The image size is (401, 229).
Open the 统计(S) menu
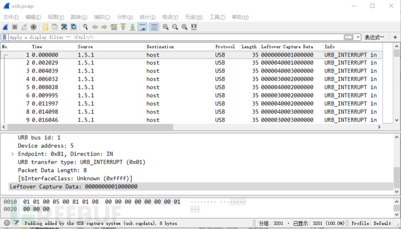pos(148,17)
